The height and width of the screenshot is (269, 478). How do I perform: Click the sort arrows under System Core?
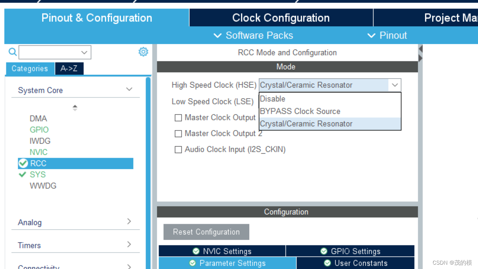[x=75, y=107]
